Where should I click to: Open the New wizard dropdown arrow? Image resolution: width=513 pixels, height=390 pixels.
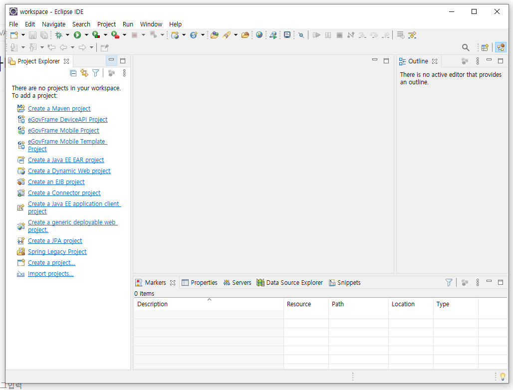click(x=23, y=35)
